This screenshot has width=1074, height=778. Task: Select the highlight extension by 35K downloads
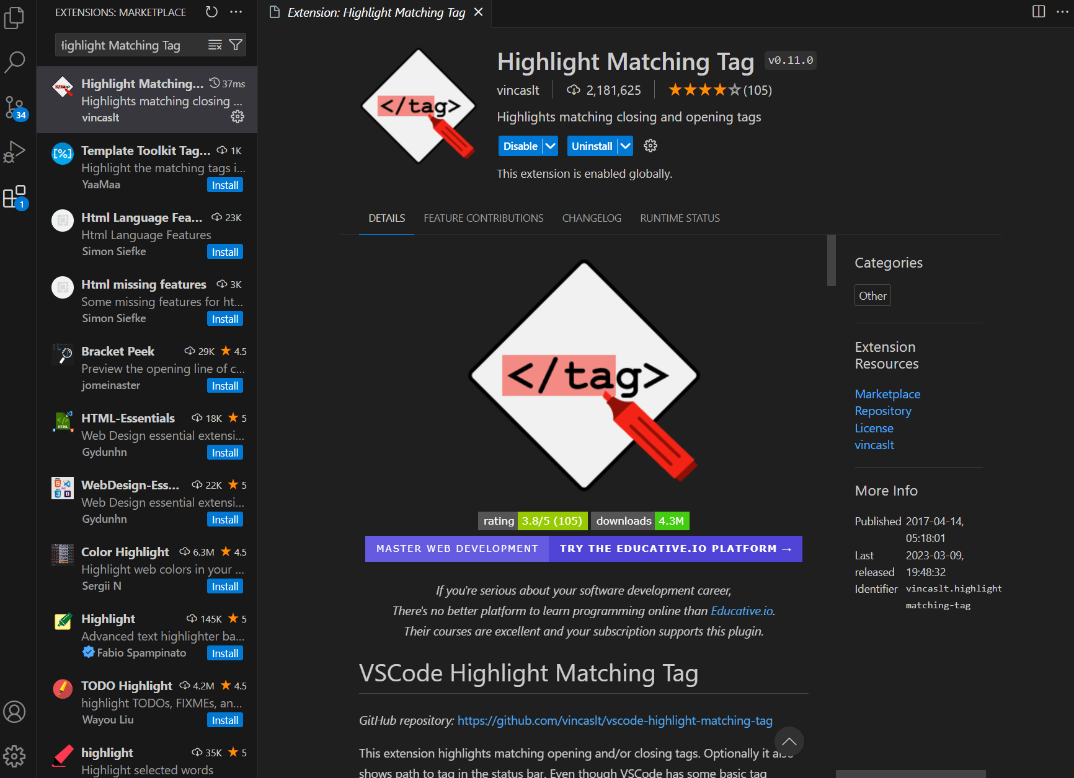click(x=147, y=760)
